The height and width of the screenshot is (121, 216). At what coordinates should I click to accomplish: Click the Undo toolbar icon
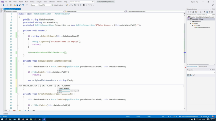[23, 5]
